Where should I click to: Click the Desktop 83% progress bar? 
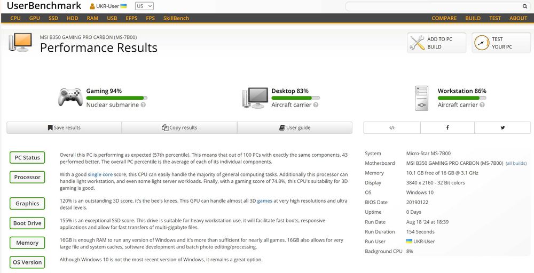(296, 98)
